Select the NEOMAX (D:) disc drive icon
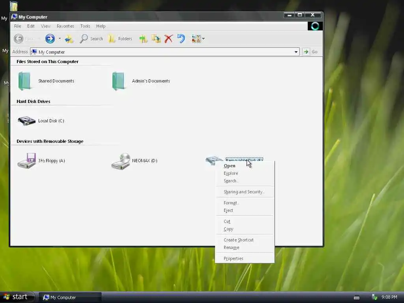Viewport: 404px width, 303px height. 121,161
